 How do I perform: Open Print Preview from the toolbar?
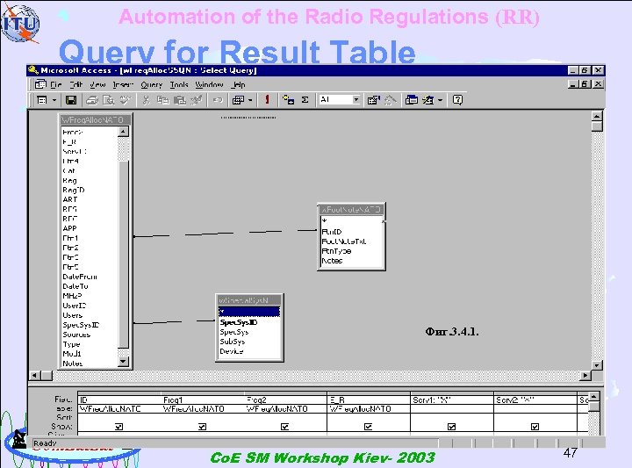click(x=109, y=99)
